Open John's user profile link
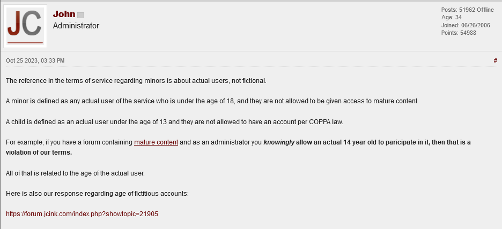Viewport: 502px width, 229px height. click(x=64, y=14)
